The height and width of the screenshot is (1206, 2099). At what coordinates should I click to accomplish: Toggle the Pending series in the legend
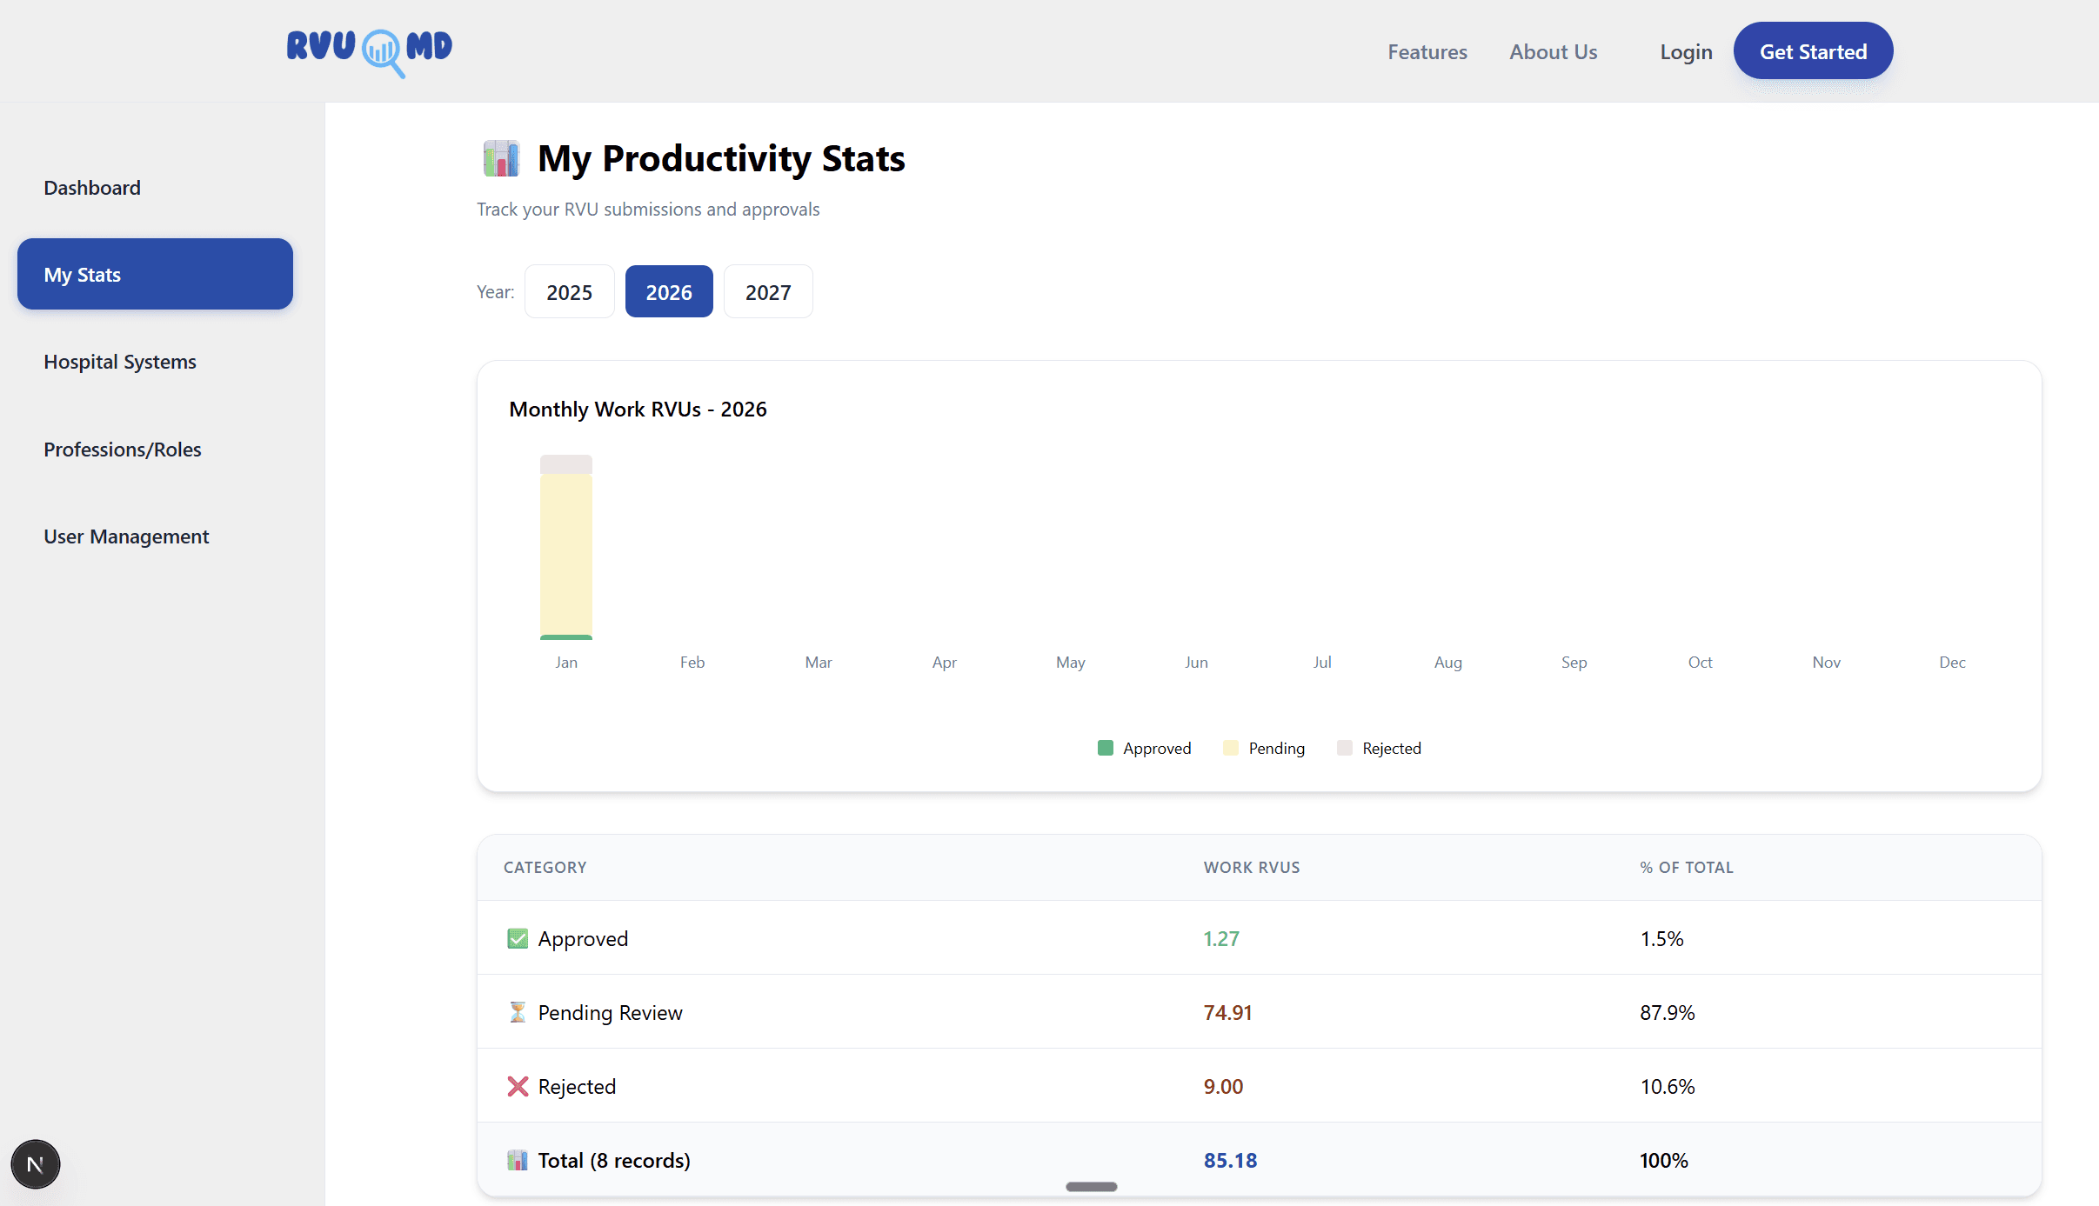click(1264, 748)
